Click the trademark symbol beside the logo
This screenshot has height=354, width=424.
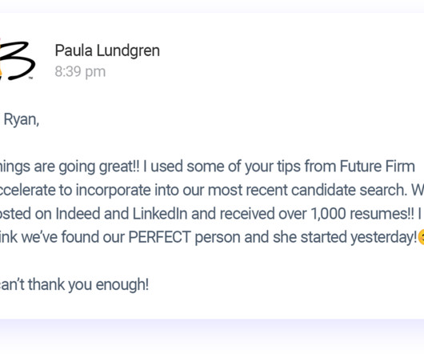point(30,78)
